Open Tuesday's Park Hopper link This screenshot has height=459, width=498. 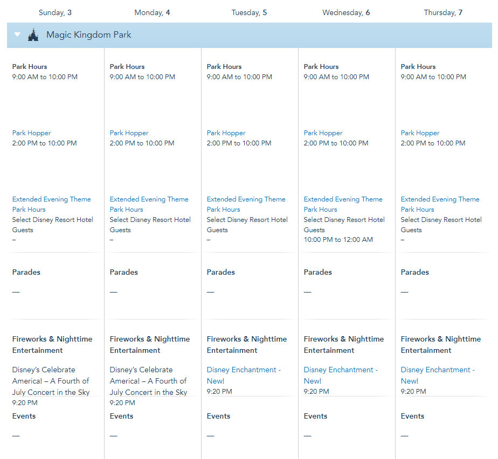pos(226,133)
